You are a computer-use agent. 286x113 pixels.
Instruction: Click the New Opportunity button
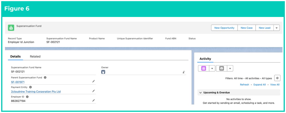click(x=224, y=28)
